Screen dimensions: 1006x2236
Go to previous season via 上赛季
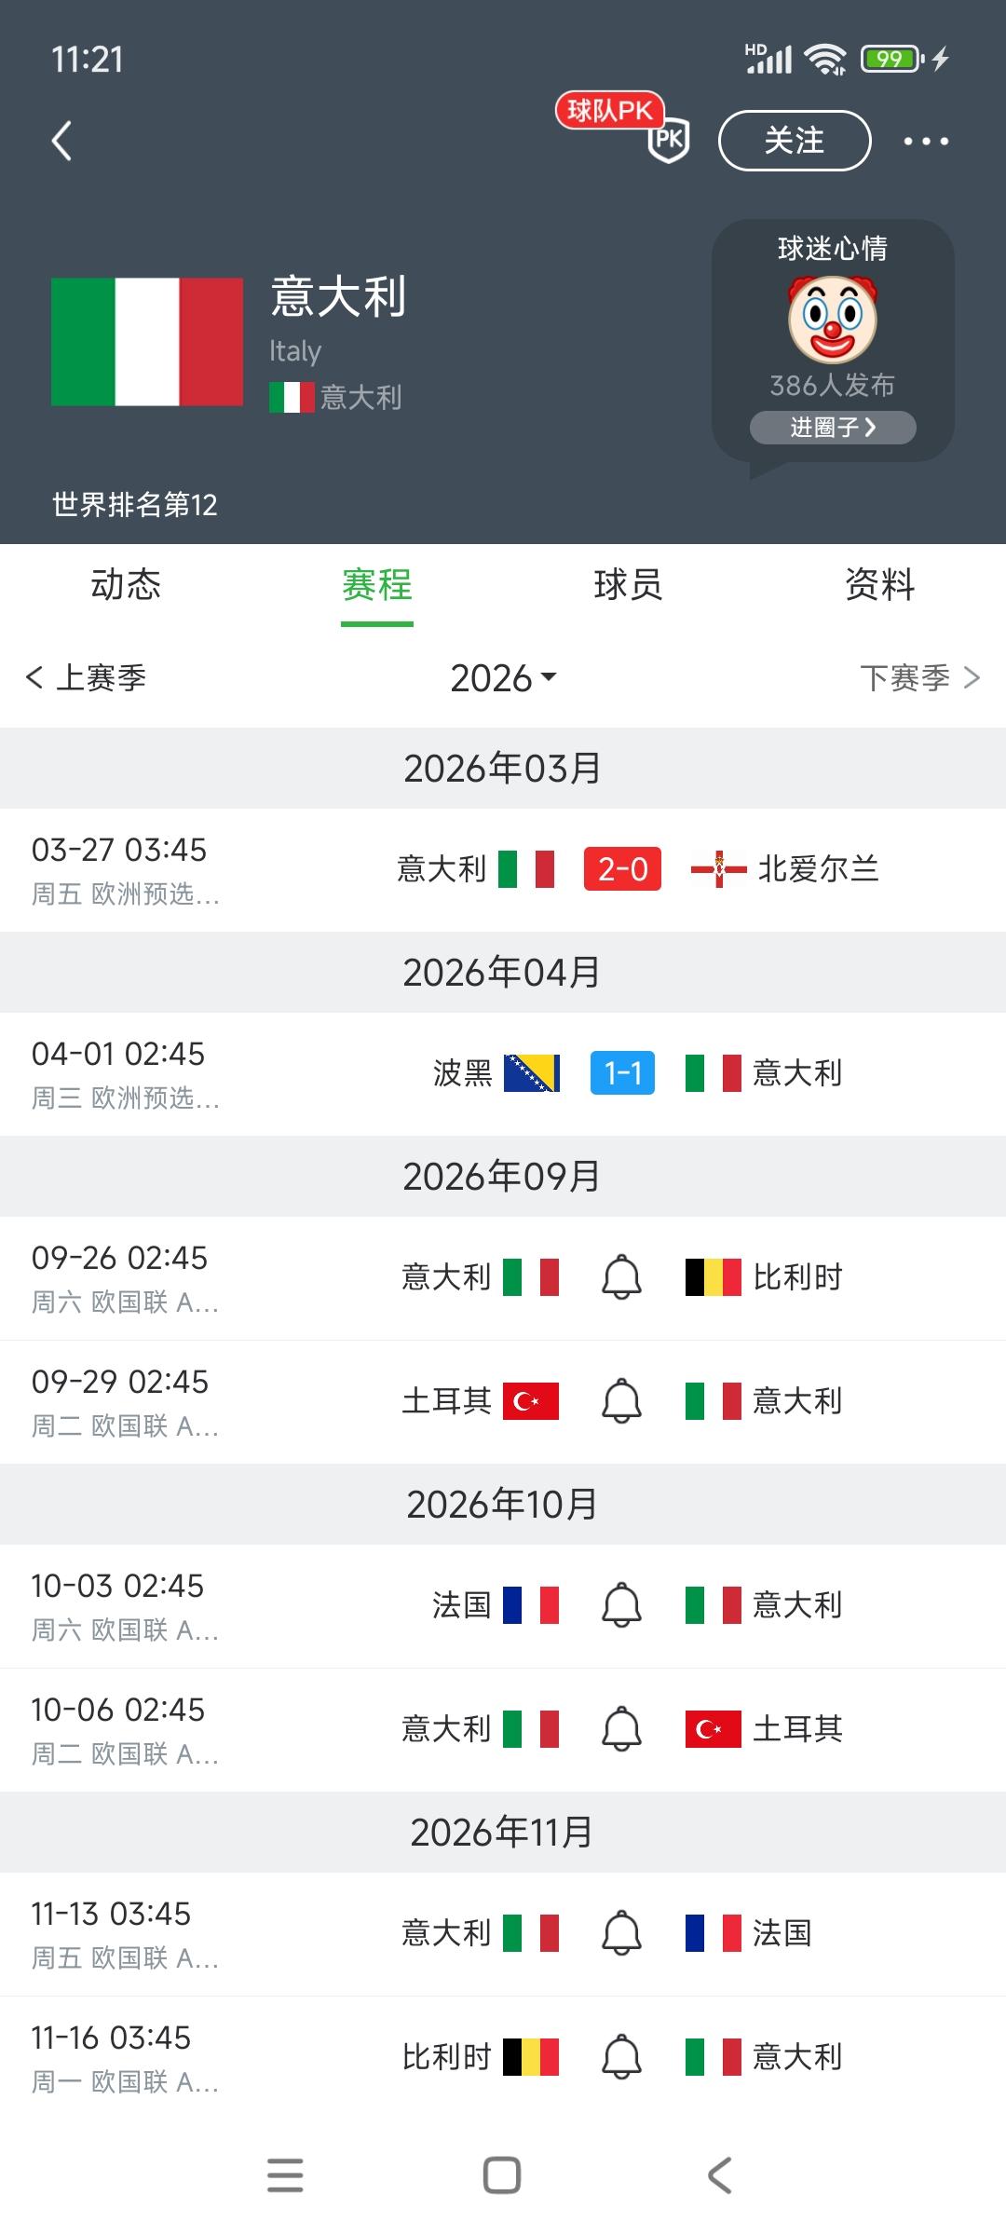pos(87,678)
